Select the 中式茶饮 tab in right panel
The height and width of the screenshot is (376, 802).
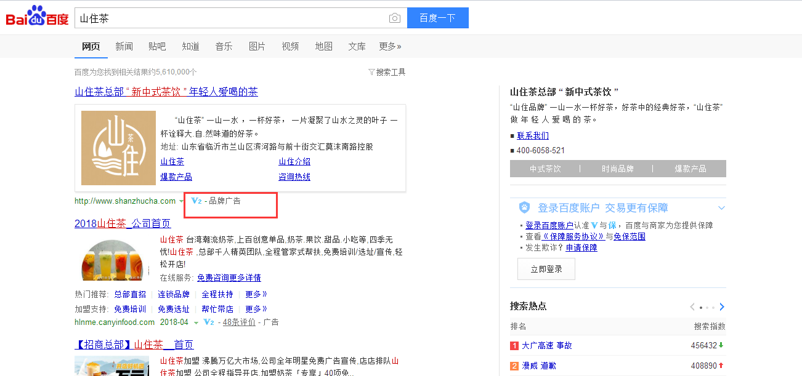[x=545, y=169]
